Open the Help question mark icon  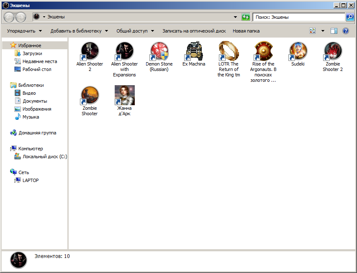pyautogui.click(x=346, y=31)
